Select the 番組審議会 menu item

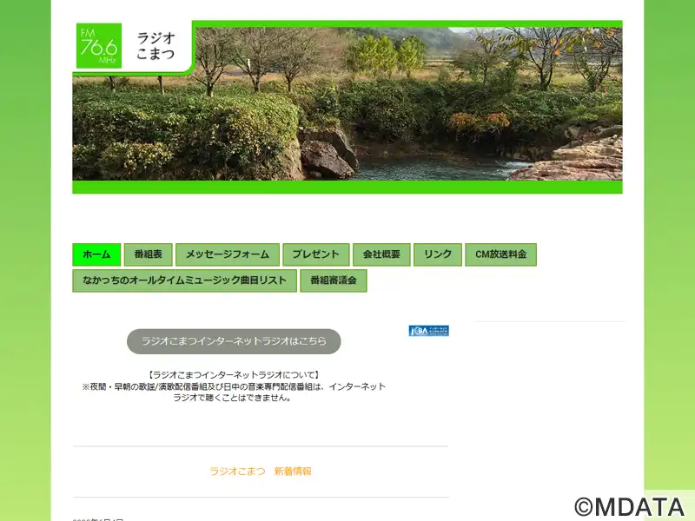pos(334,280)
